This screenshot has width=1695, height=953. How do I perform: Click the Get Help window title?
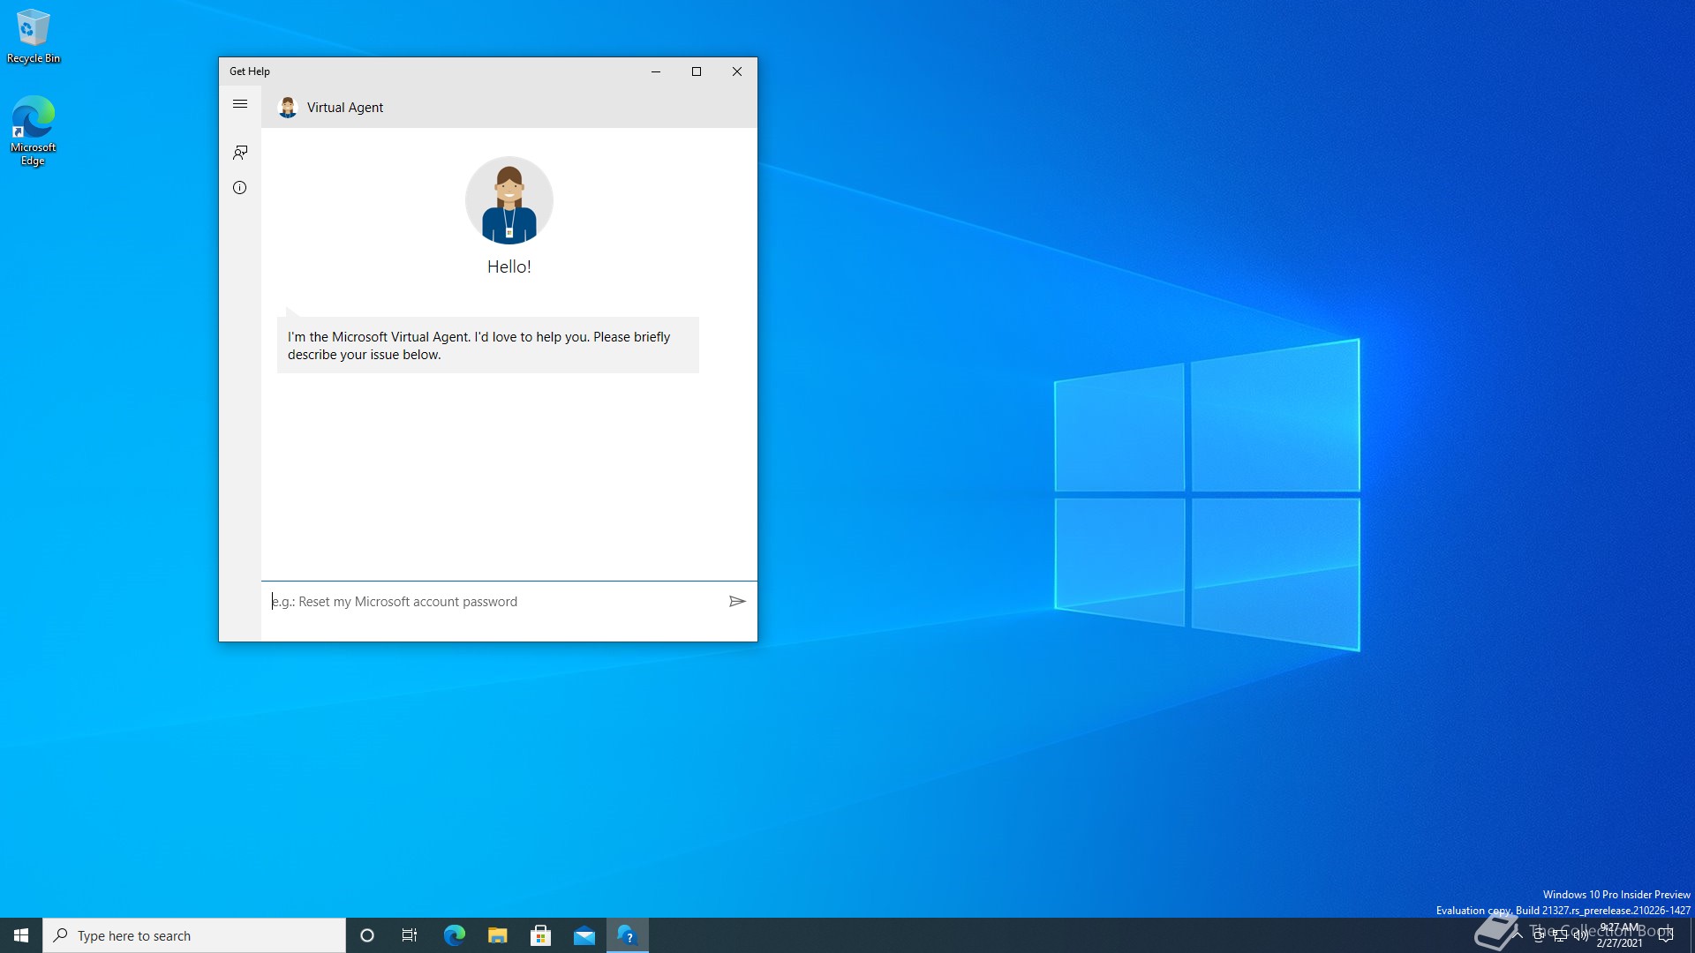pos(250,71)
